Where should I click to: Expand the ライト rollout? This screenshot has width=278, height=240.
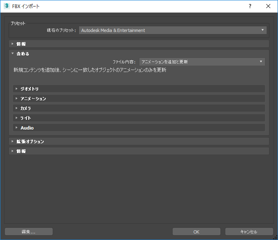click(x=26, y=118)
